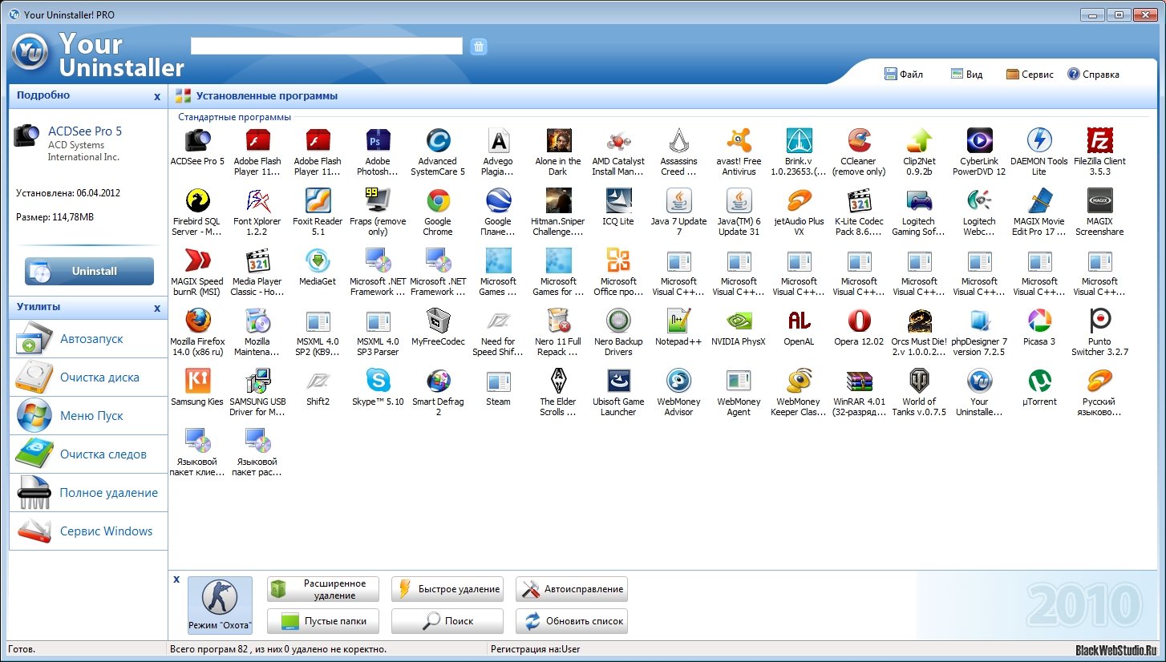Open the Сервис Windows utility

coord(88,531)
